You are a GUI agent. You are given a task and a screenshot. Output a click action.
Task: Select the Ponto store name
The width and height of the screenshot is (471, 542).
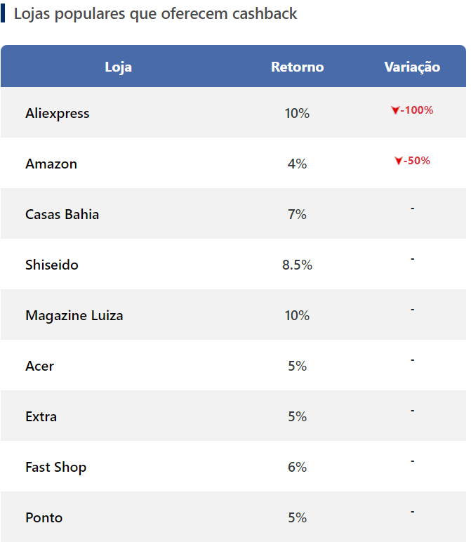pyautogui.click(x=44, y=517)
